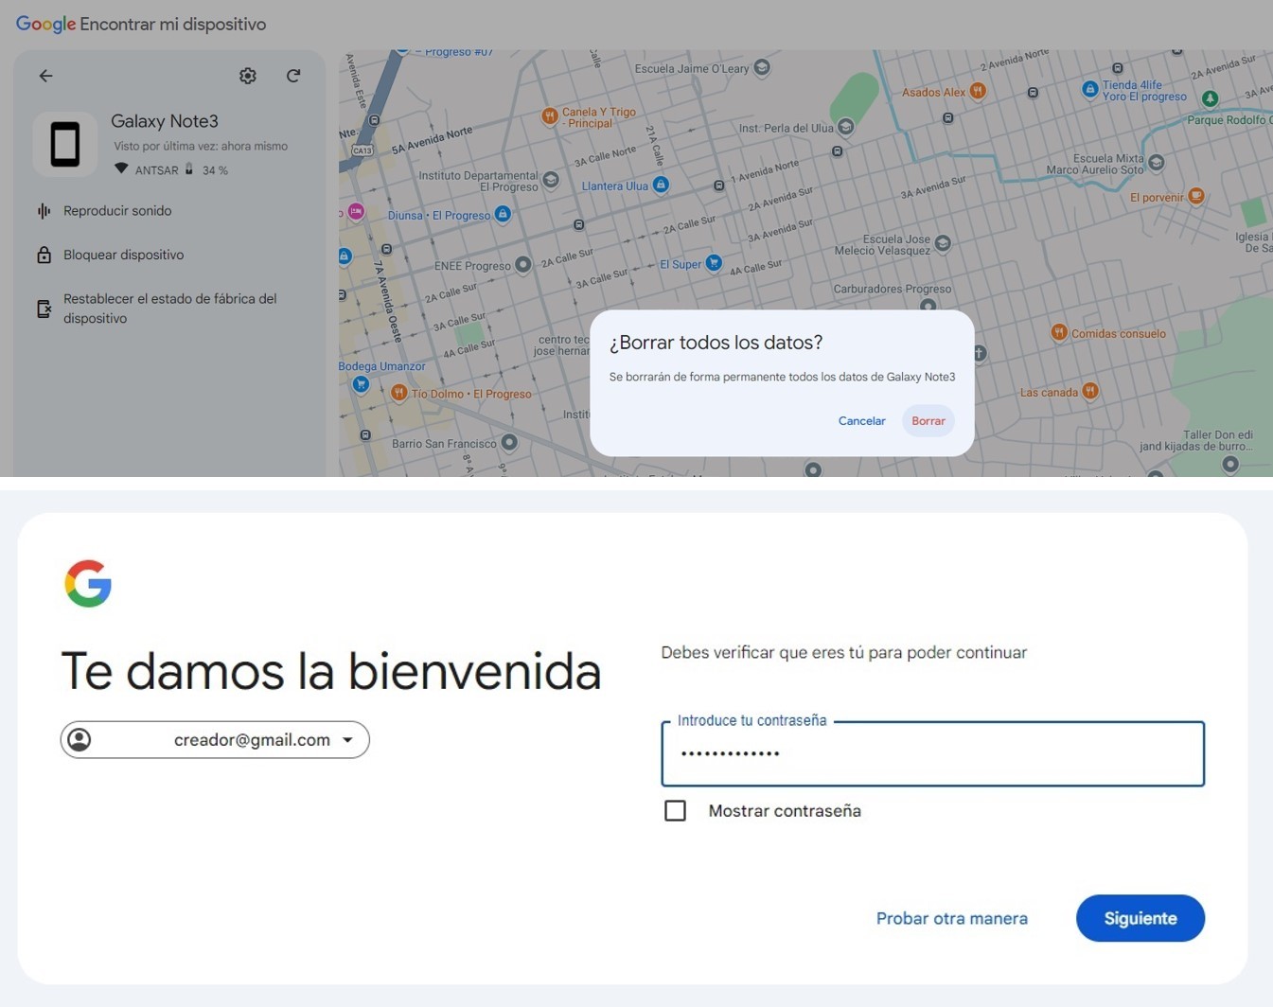Click the Instituto Departamental school pin

pyautogui.click(x=550, y=179)
